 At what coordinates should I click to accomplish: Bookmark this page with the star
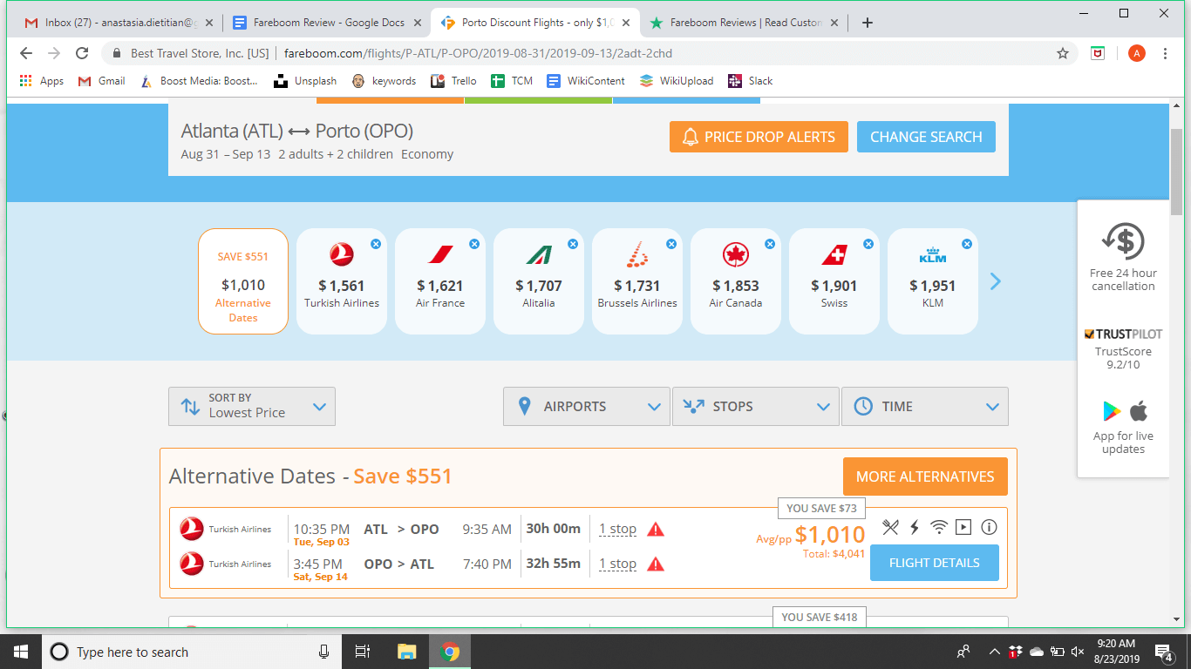(1063, 53)
